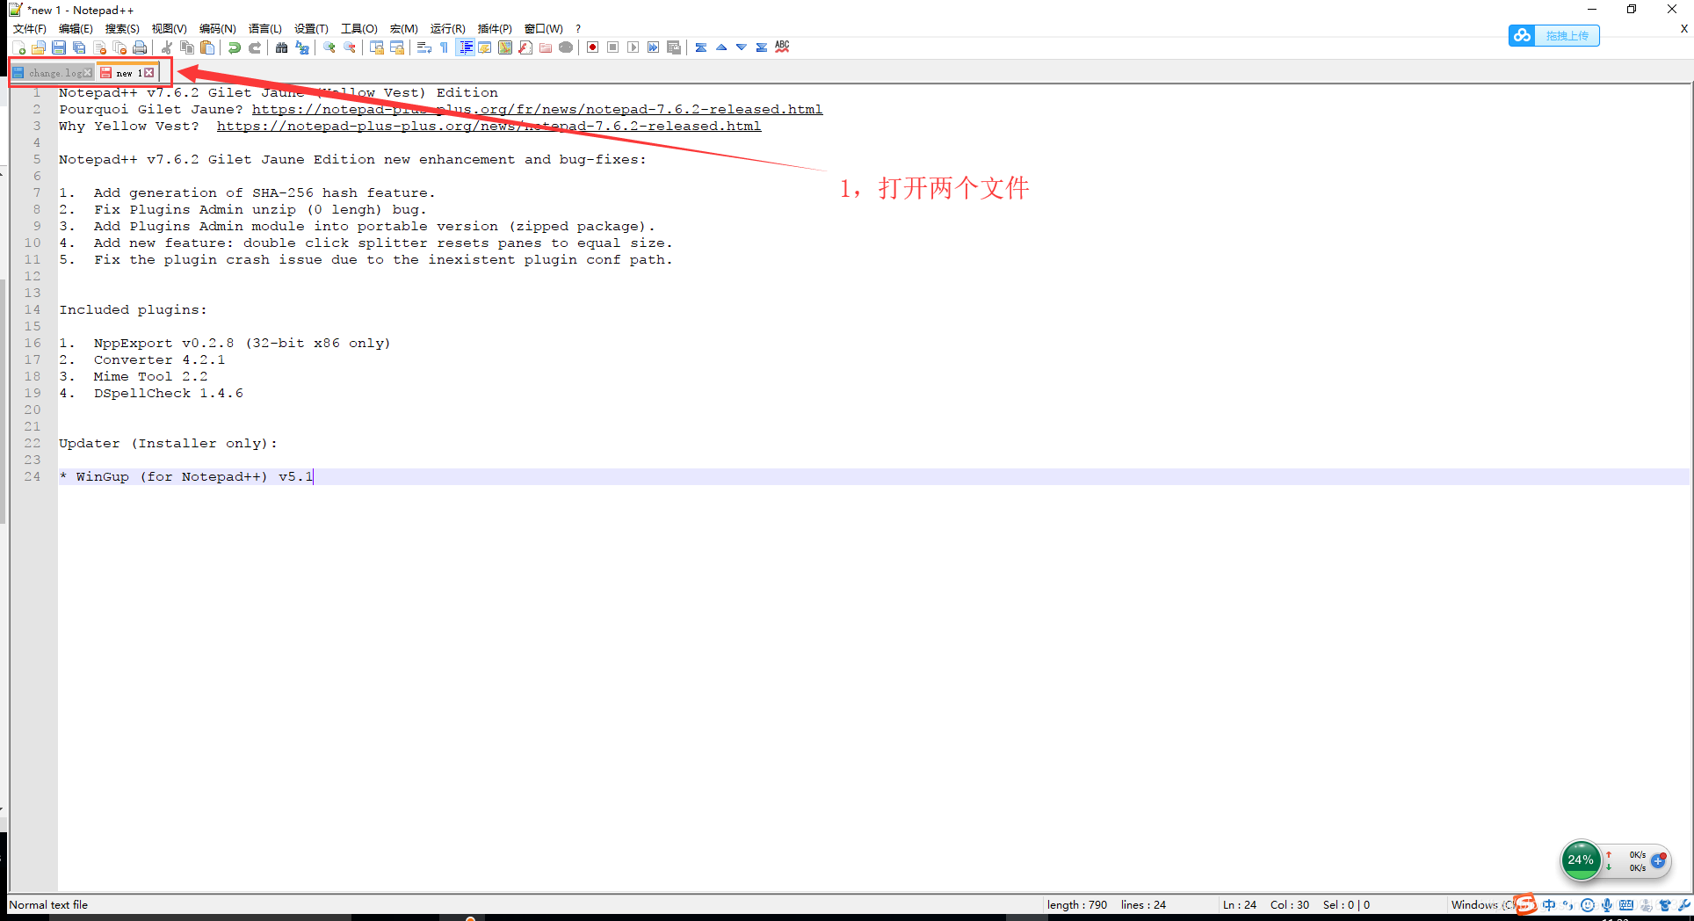This screenshot has width=1694, height=921.
Task: Click the Close document toolbar icon
Action: pyautogui.click(x=99, y=47)
